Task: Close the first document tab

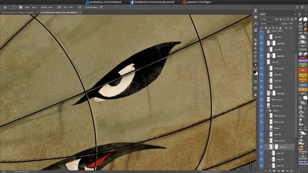Action: (x=37, y=12)
